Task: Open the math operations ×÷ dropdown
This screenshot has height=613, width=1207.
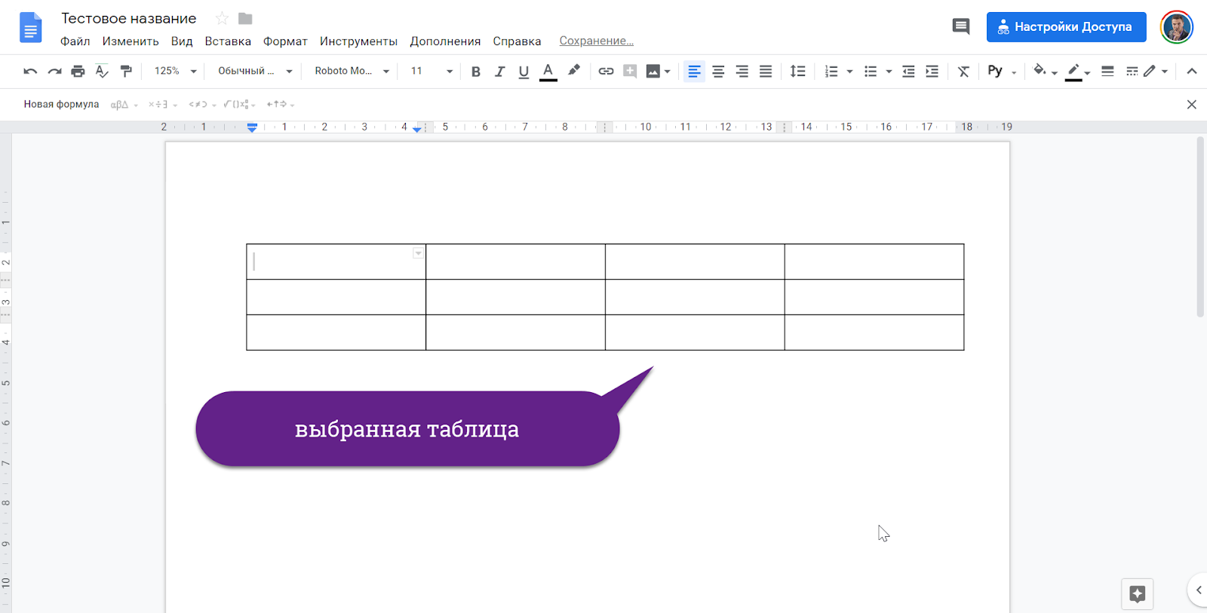Action: 162,105
